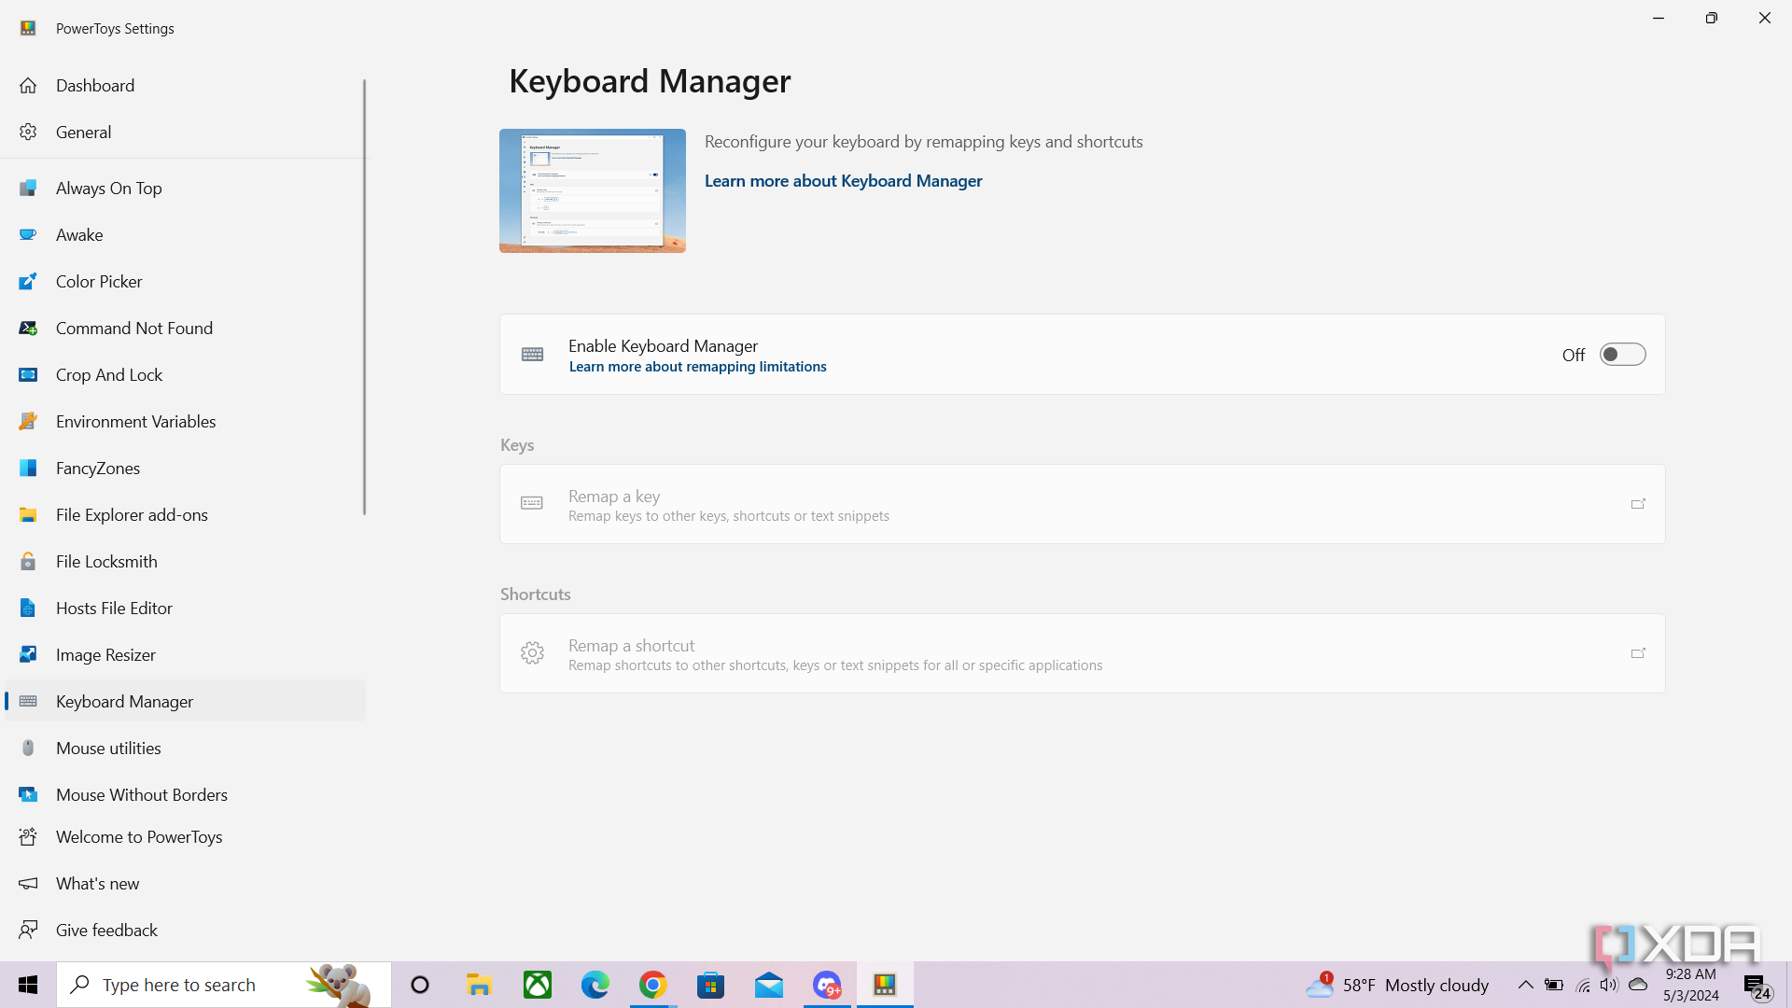This screenshot has height=1008, width=1792.
Task: Click the Command Not Found icon
Action: coord(28,328)
